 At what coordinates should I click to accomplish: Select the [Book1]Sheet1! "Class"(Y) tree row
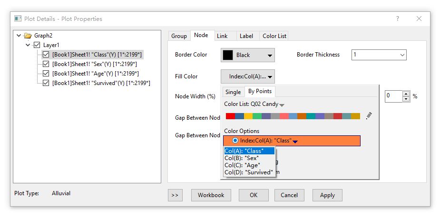pyautogui.click(x=97, y=55)
